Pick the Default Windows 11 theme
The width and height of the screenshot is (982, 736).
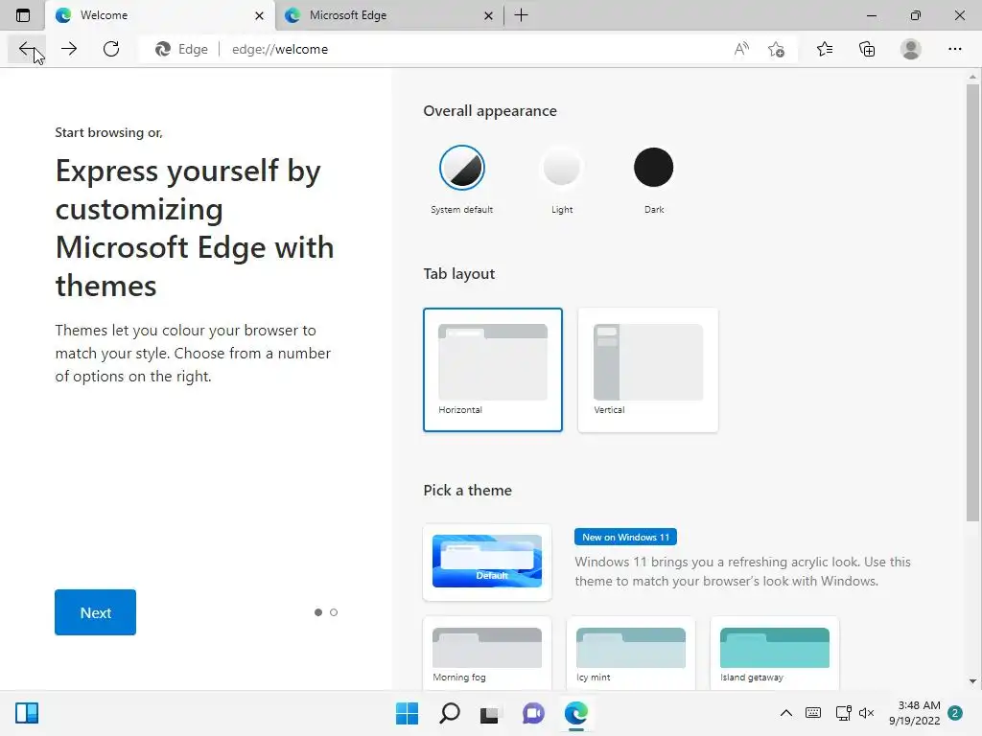(x=487, y=562)
